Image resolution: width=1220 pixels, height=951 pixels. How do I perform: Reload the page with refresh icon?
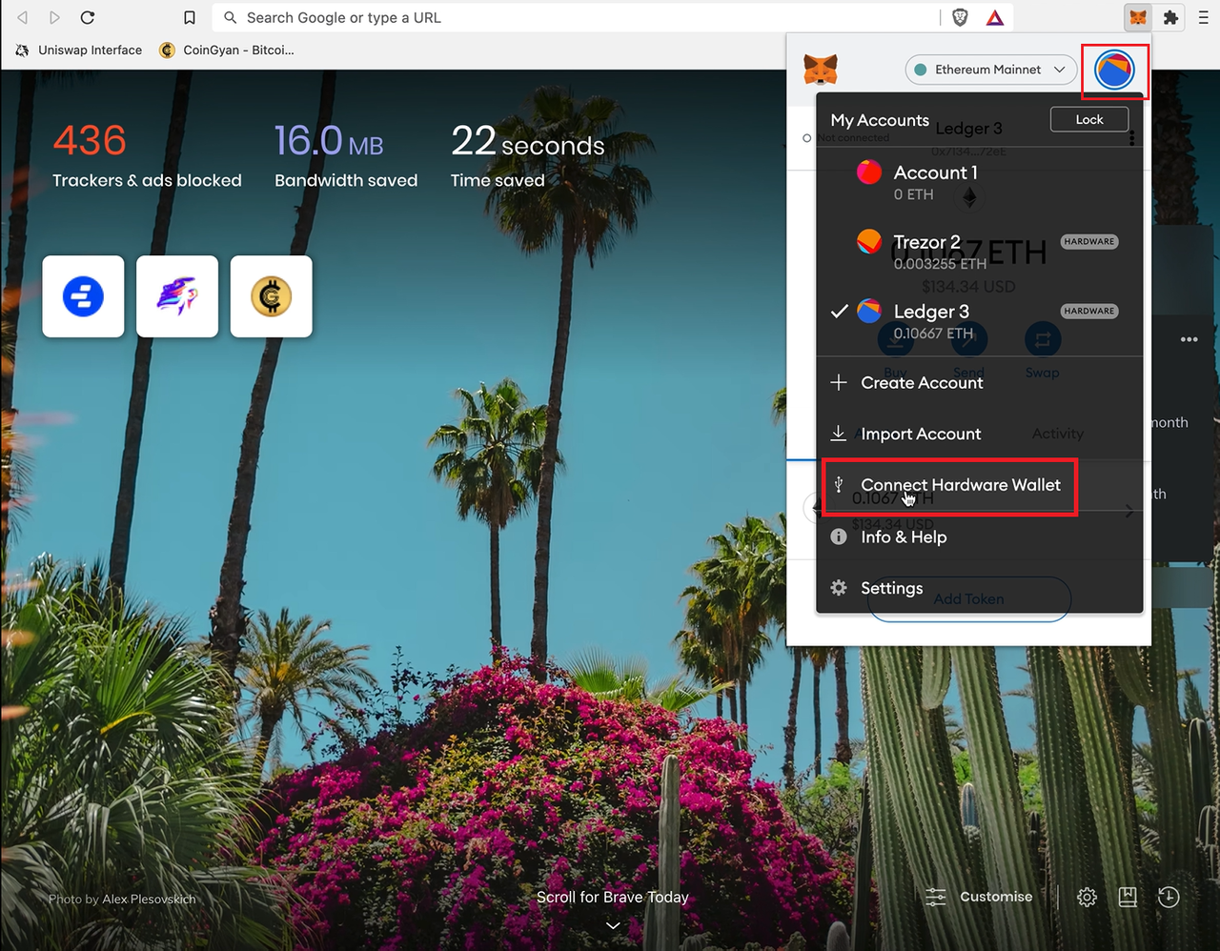pyautogui.click(x=88, y=17)
